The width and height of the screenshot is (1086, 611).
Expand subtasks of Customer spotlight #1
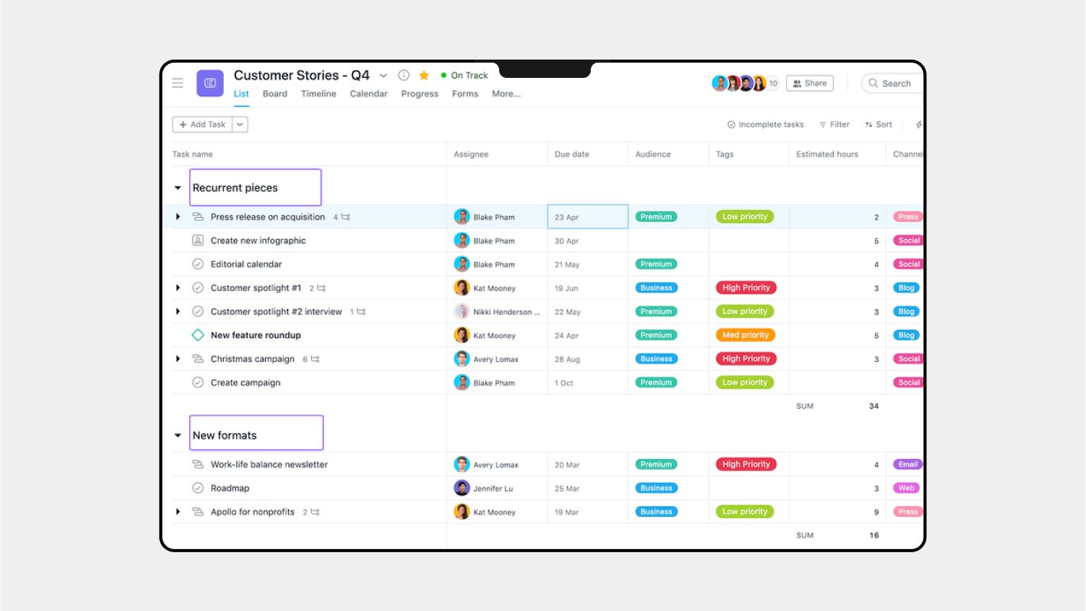[x=177, y=287]
